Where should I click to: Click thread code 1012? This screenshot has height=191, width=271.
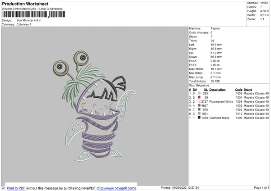239,114
